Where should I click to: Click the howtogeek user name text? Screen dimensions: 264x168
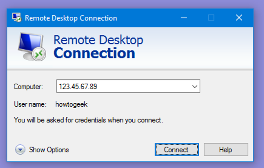pyautogui.click(x=72, y=105)
